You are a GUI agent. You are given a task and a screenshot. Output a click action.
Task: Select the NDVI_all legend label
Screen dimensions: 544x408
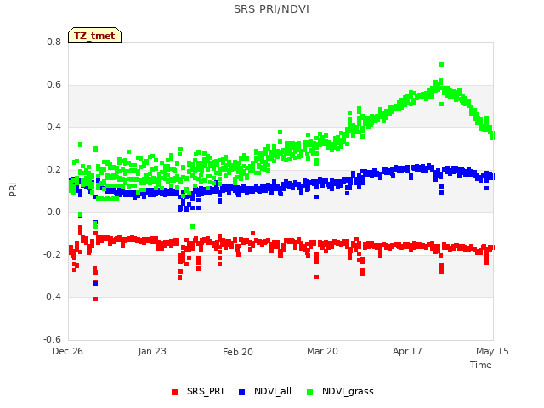click(273, 391)
